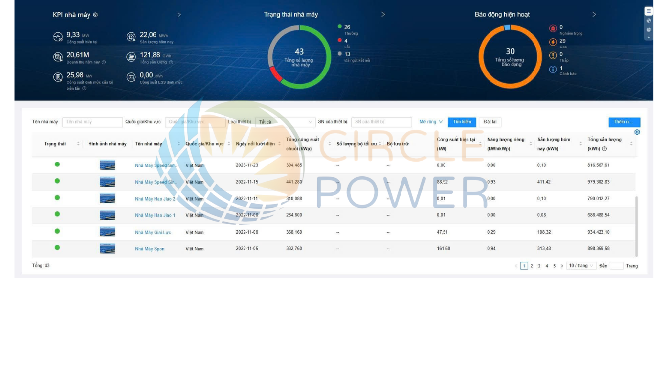Click the Tên nhà máy input field
The height and width of the screenshot is (376, 668).
click(x=92, y=122)
